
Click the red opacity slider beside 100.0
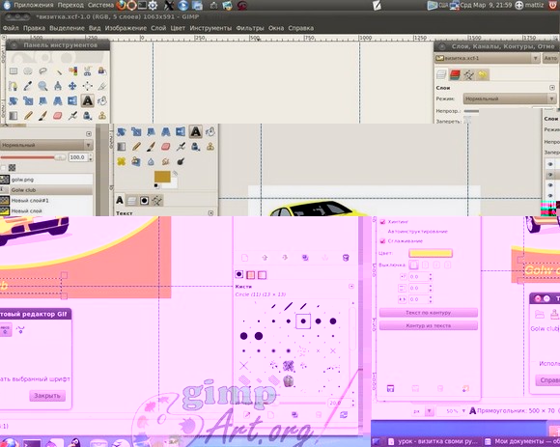(x=33, y=157)
